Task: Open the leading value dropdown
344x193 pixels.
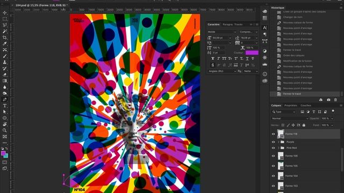Action: pyautogui.click(x=256, y=38)
